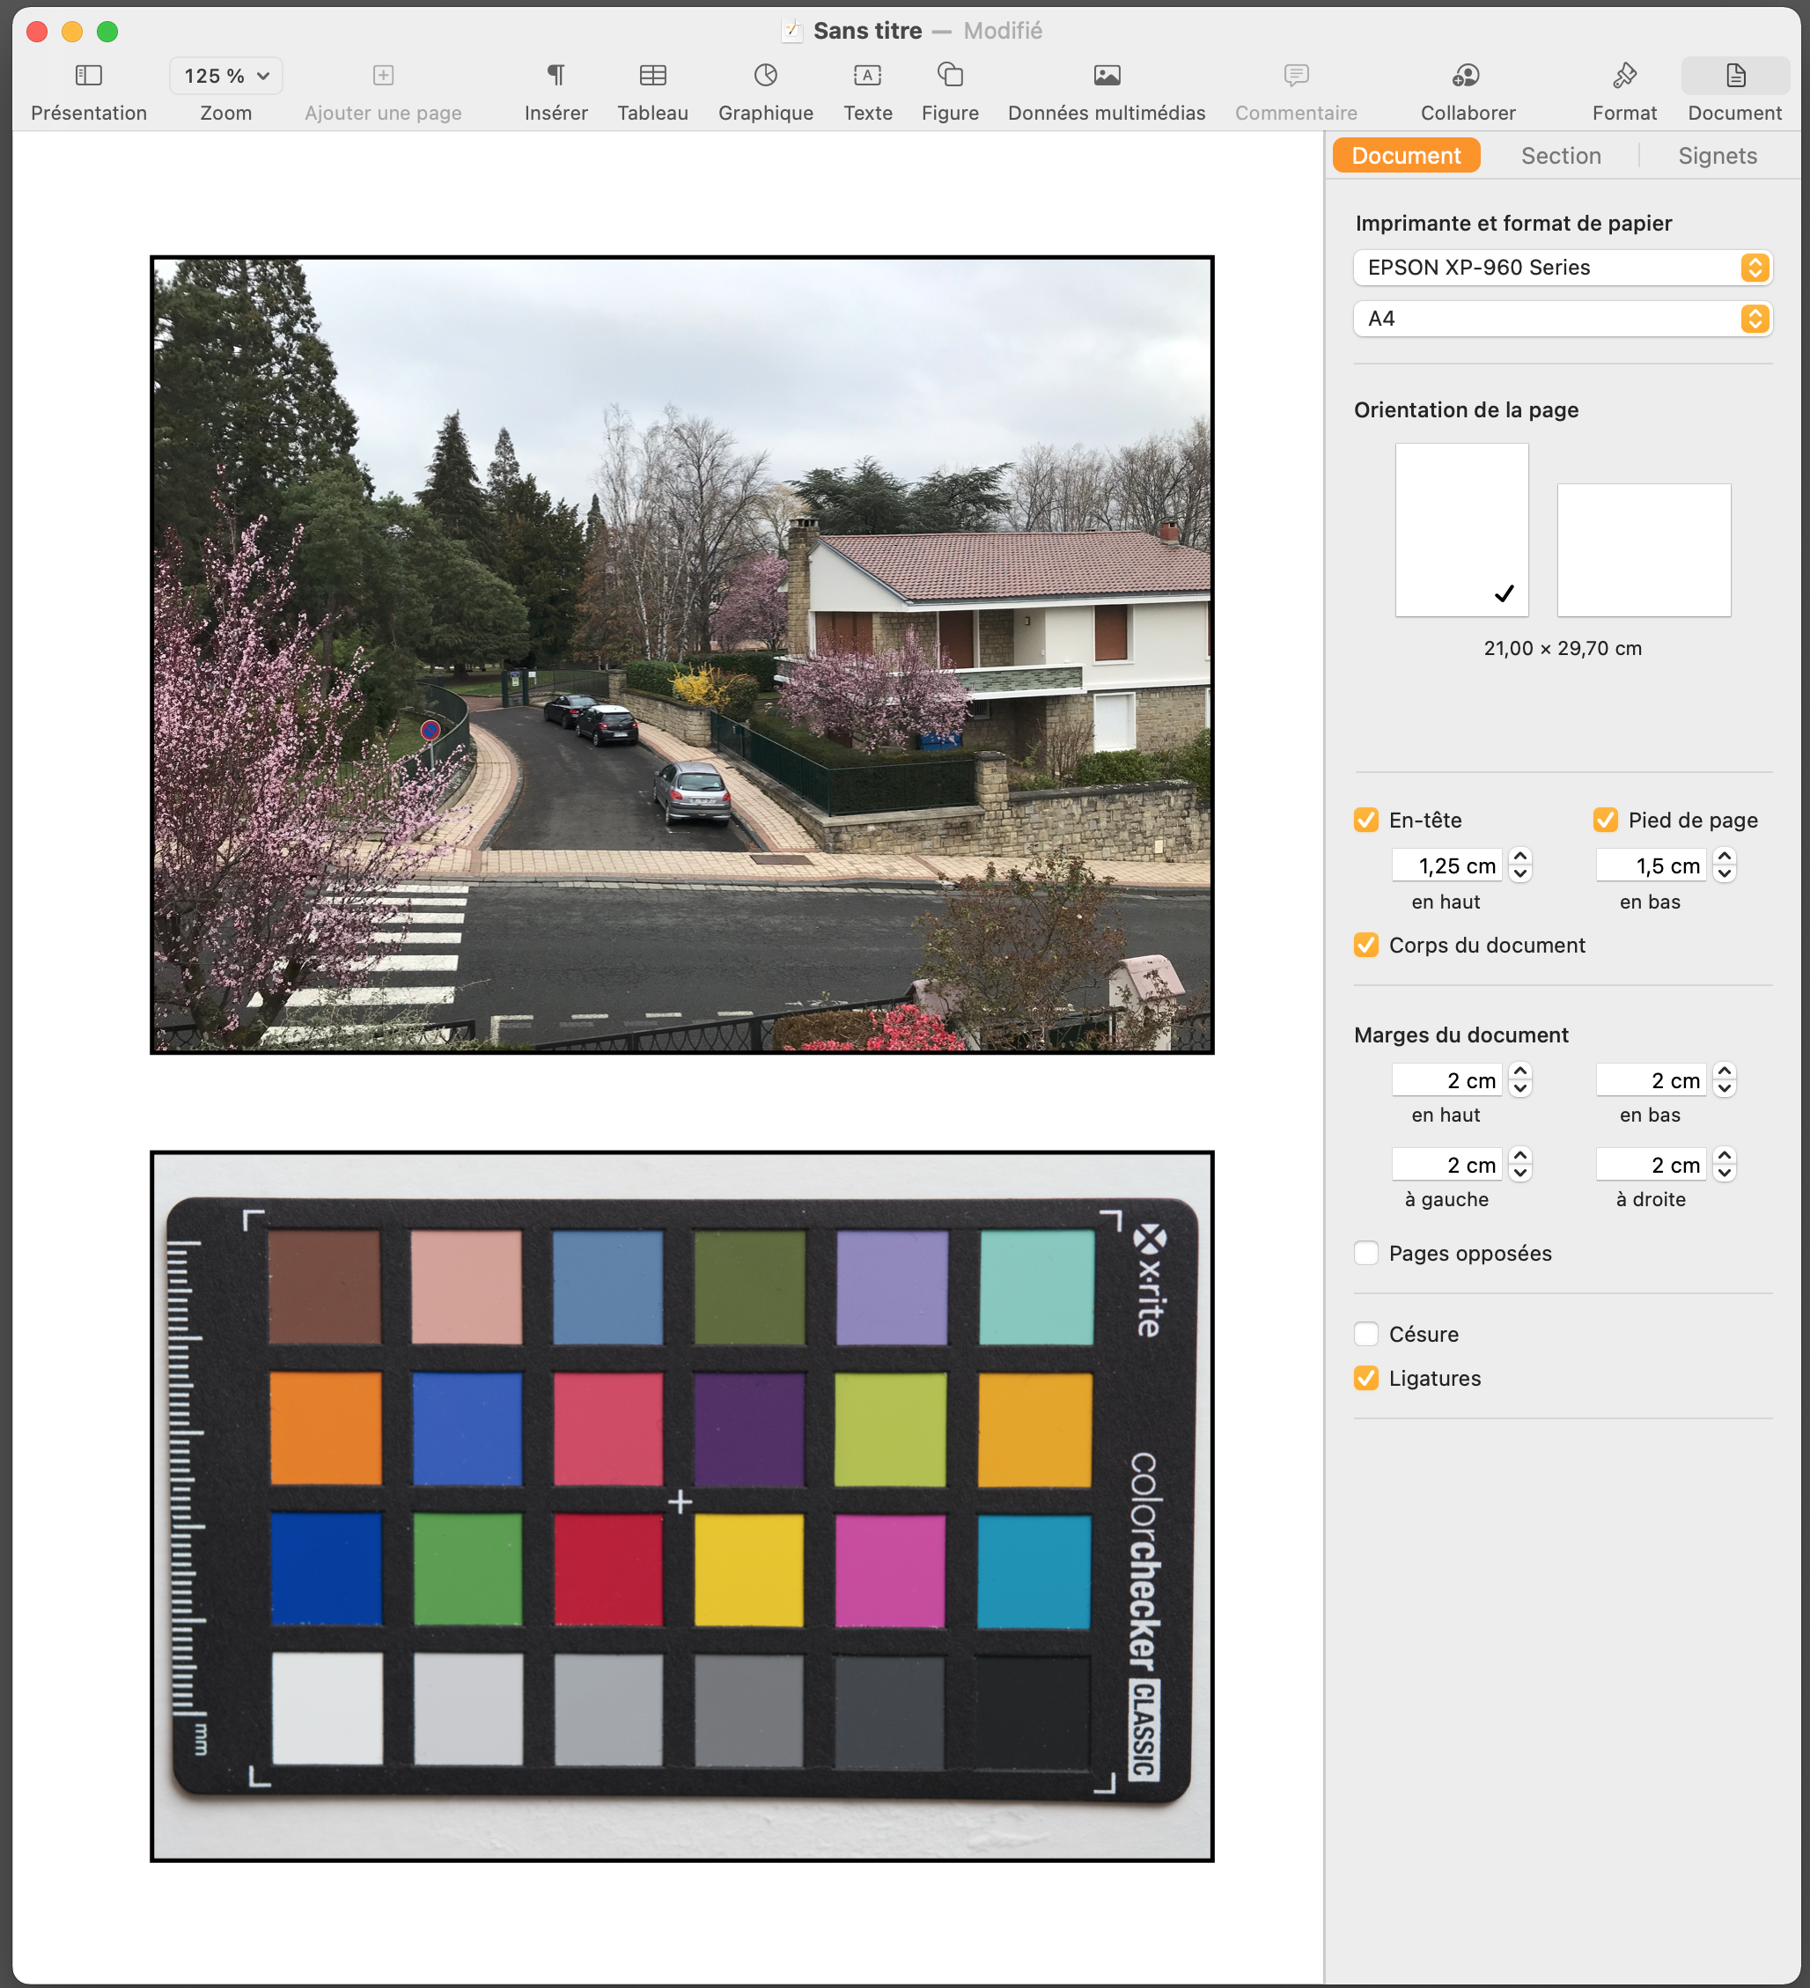The image size is (1810, 1988).
Task: Expand the A4 paper size dropdown
Action: [x=1562, y=319]
